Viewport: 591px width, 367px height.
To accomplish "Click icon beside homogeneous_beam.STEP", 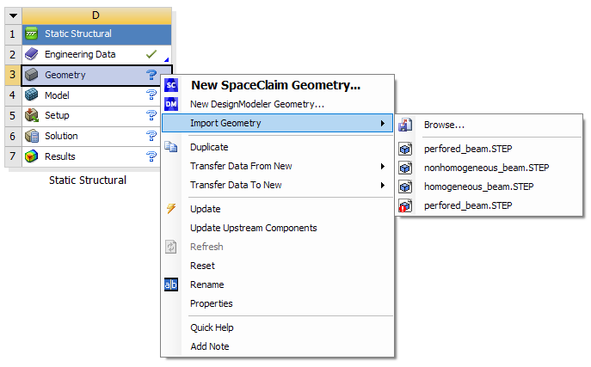I will (405, 187).
